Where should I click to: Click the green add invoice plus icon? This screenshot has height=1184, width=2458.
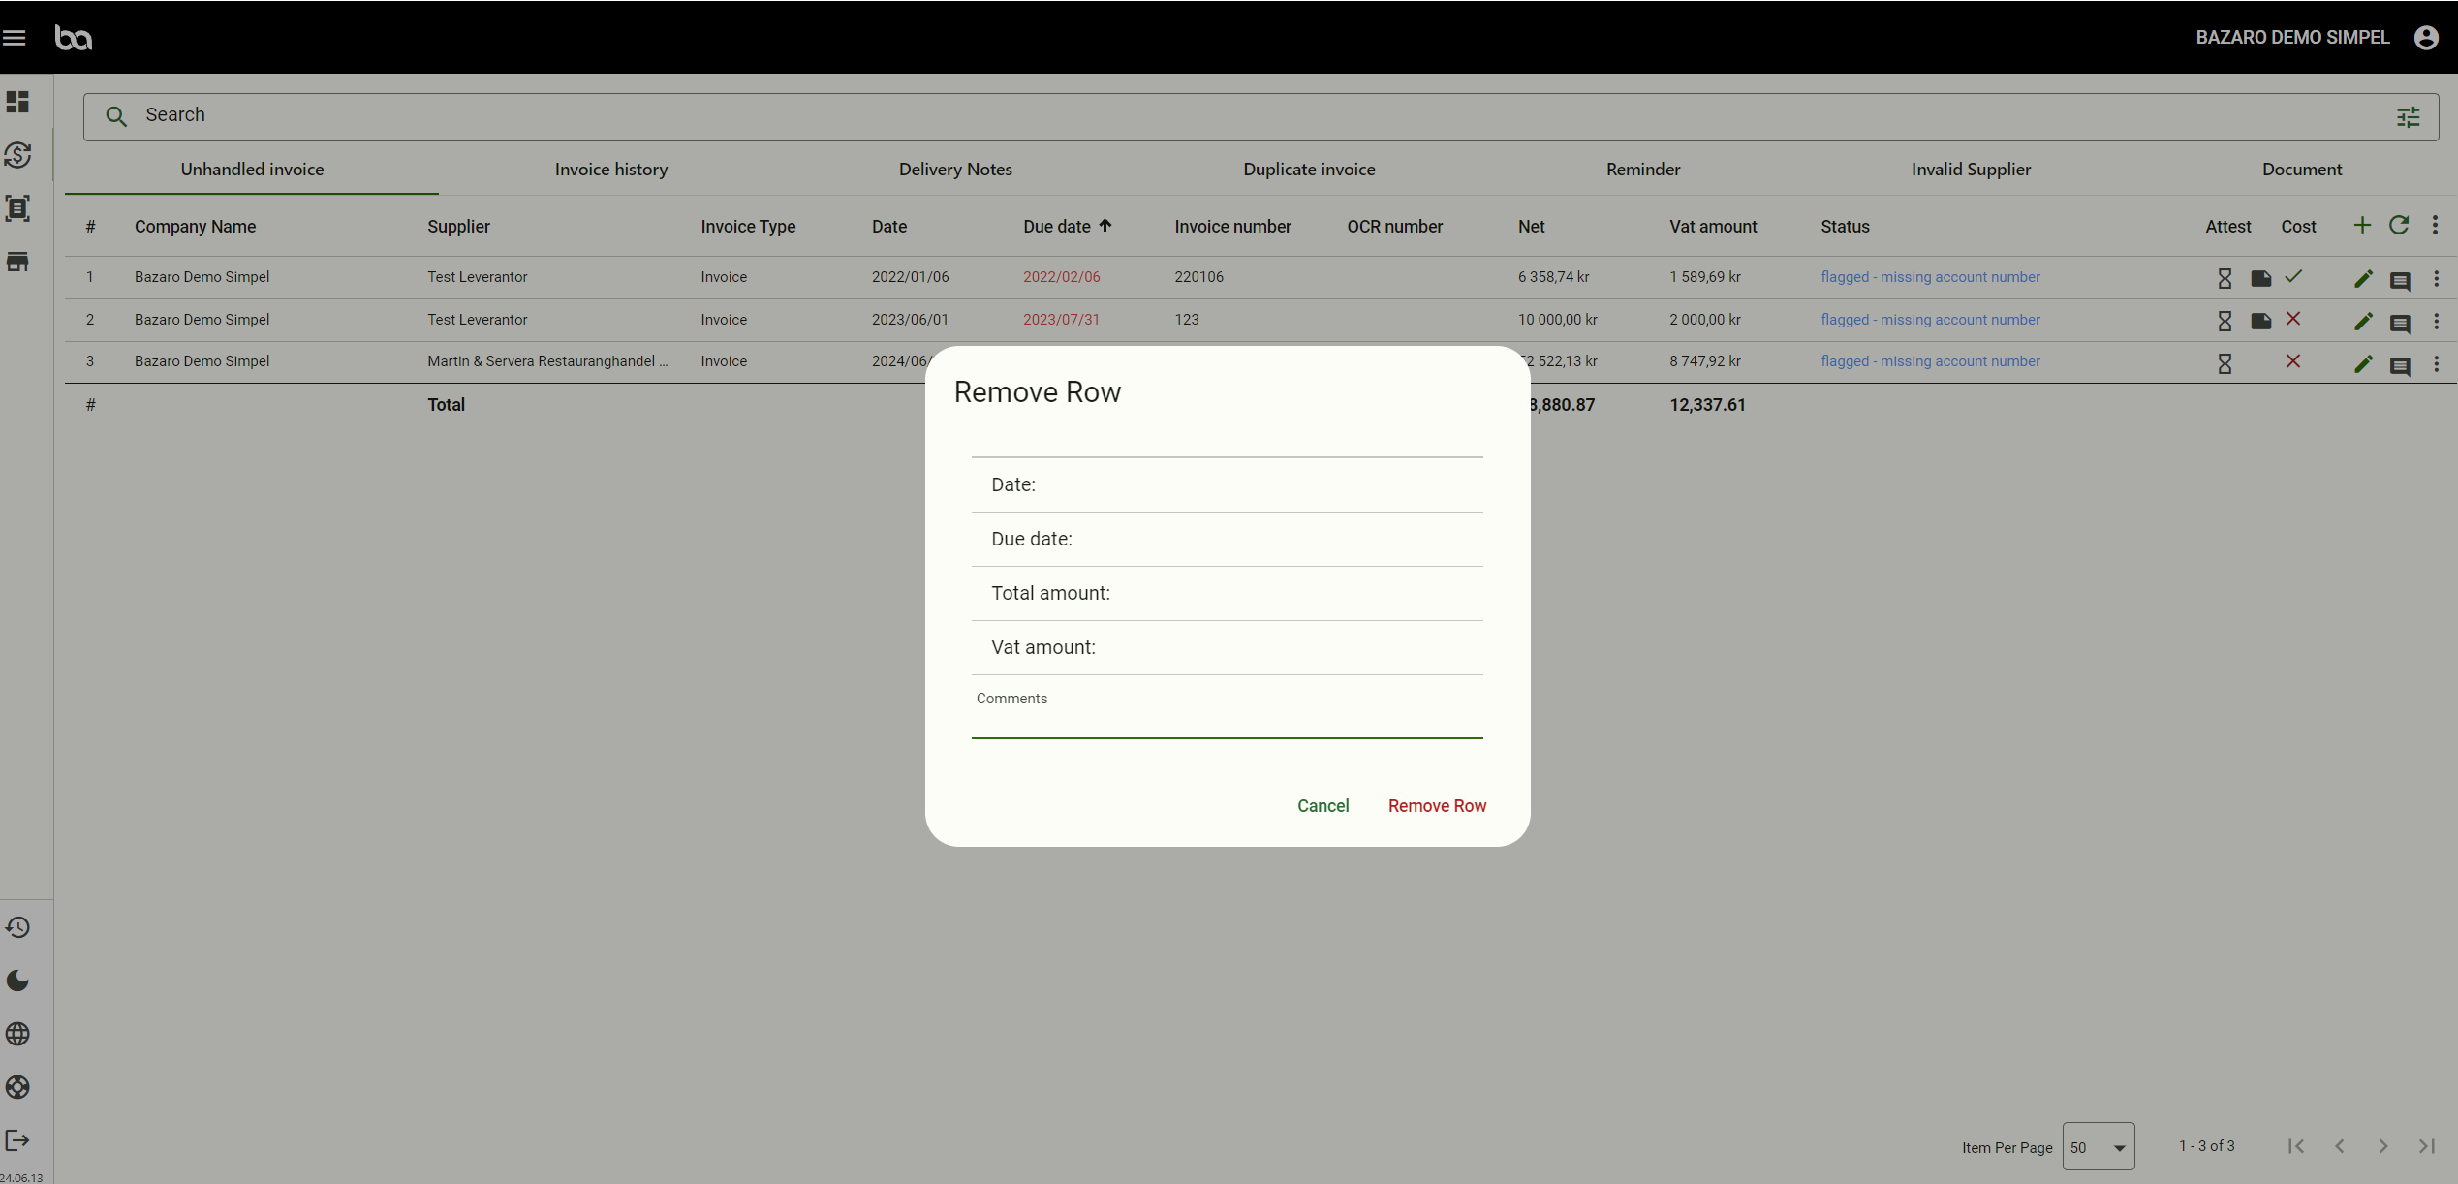(x=2362, y=226)
